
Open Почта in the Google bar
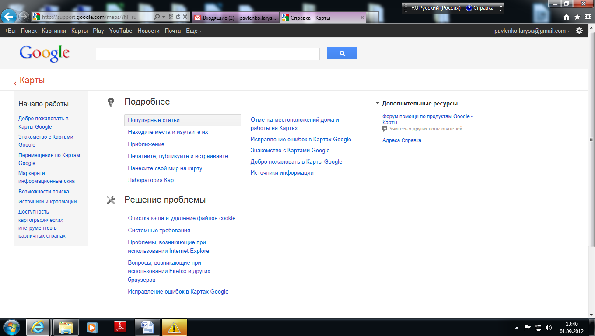173,31
